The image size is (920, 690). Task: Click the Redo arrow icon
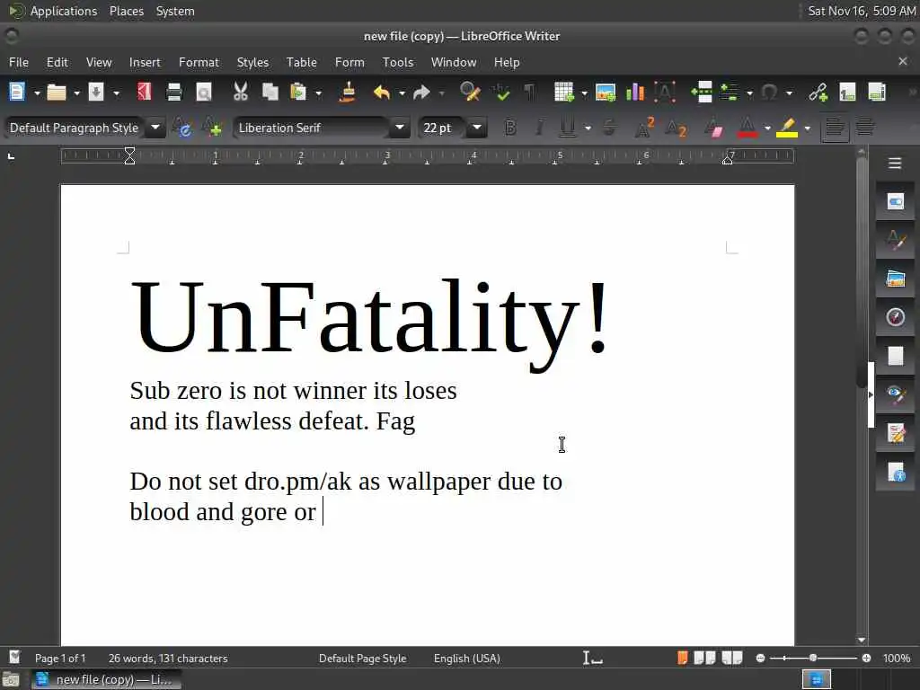coord(421,93)
